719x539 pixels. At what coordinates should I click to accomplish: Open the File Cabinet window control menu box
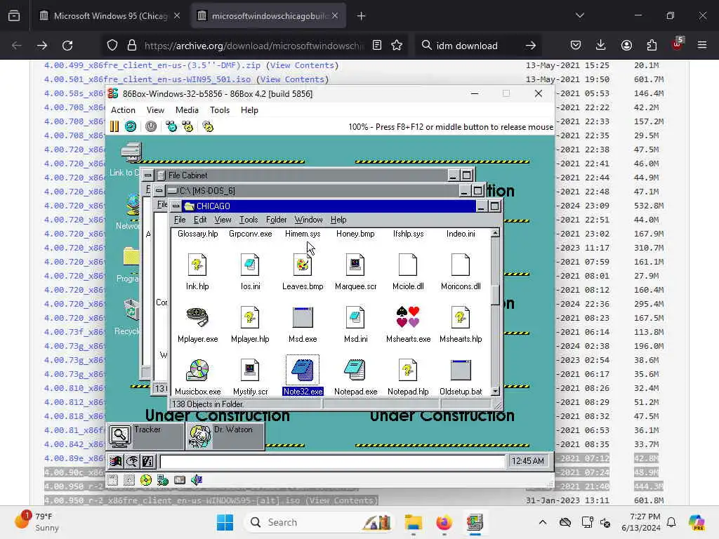[x=147, y=175]
